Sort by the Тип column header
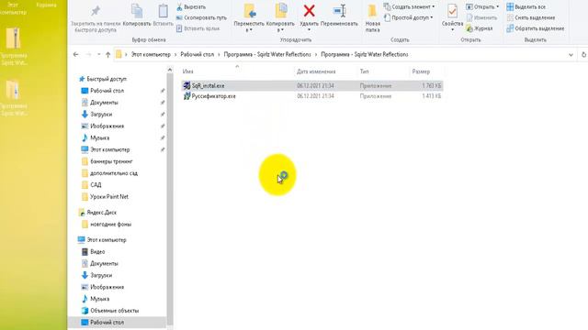This screenshot has width=588, height=330. pyautogui.click(x=364, y=71)
